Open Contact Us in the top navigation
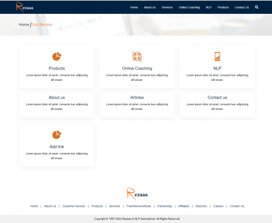This screenshot has width=272, height=223. (242, 7)
